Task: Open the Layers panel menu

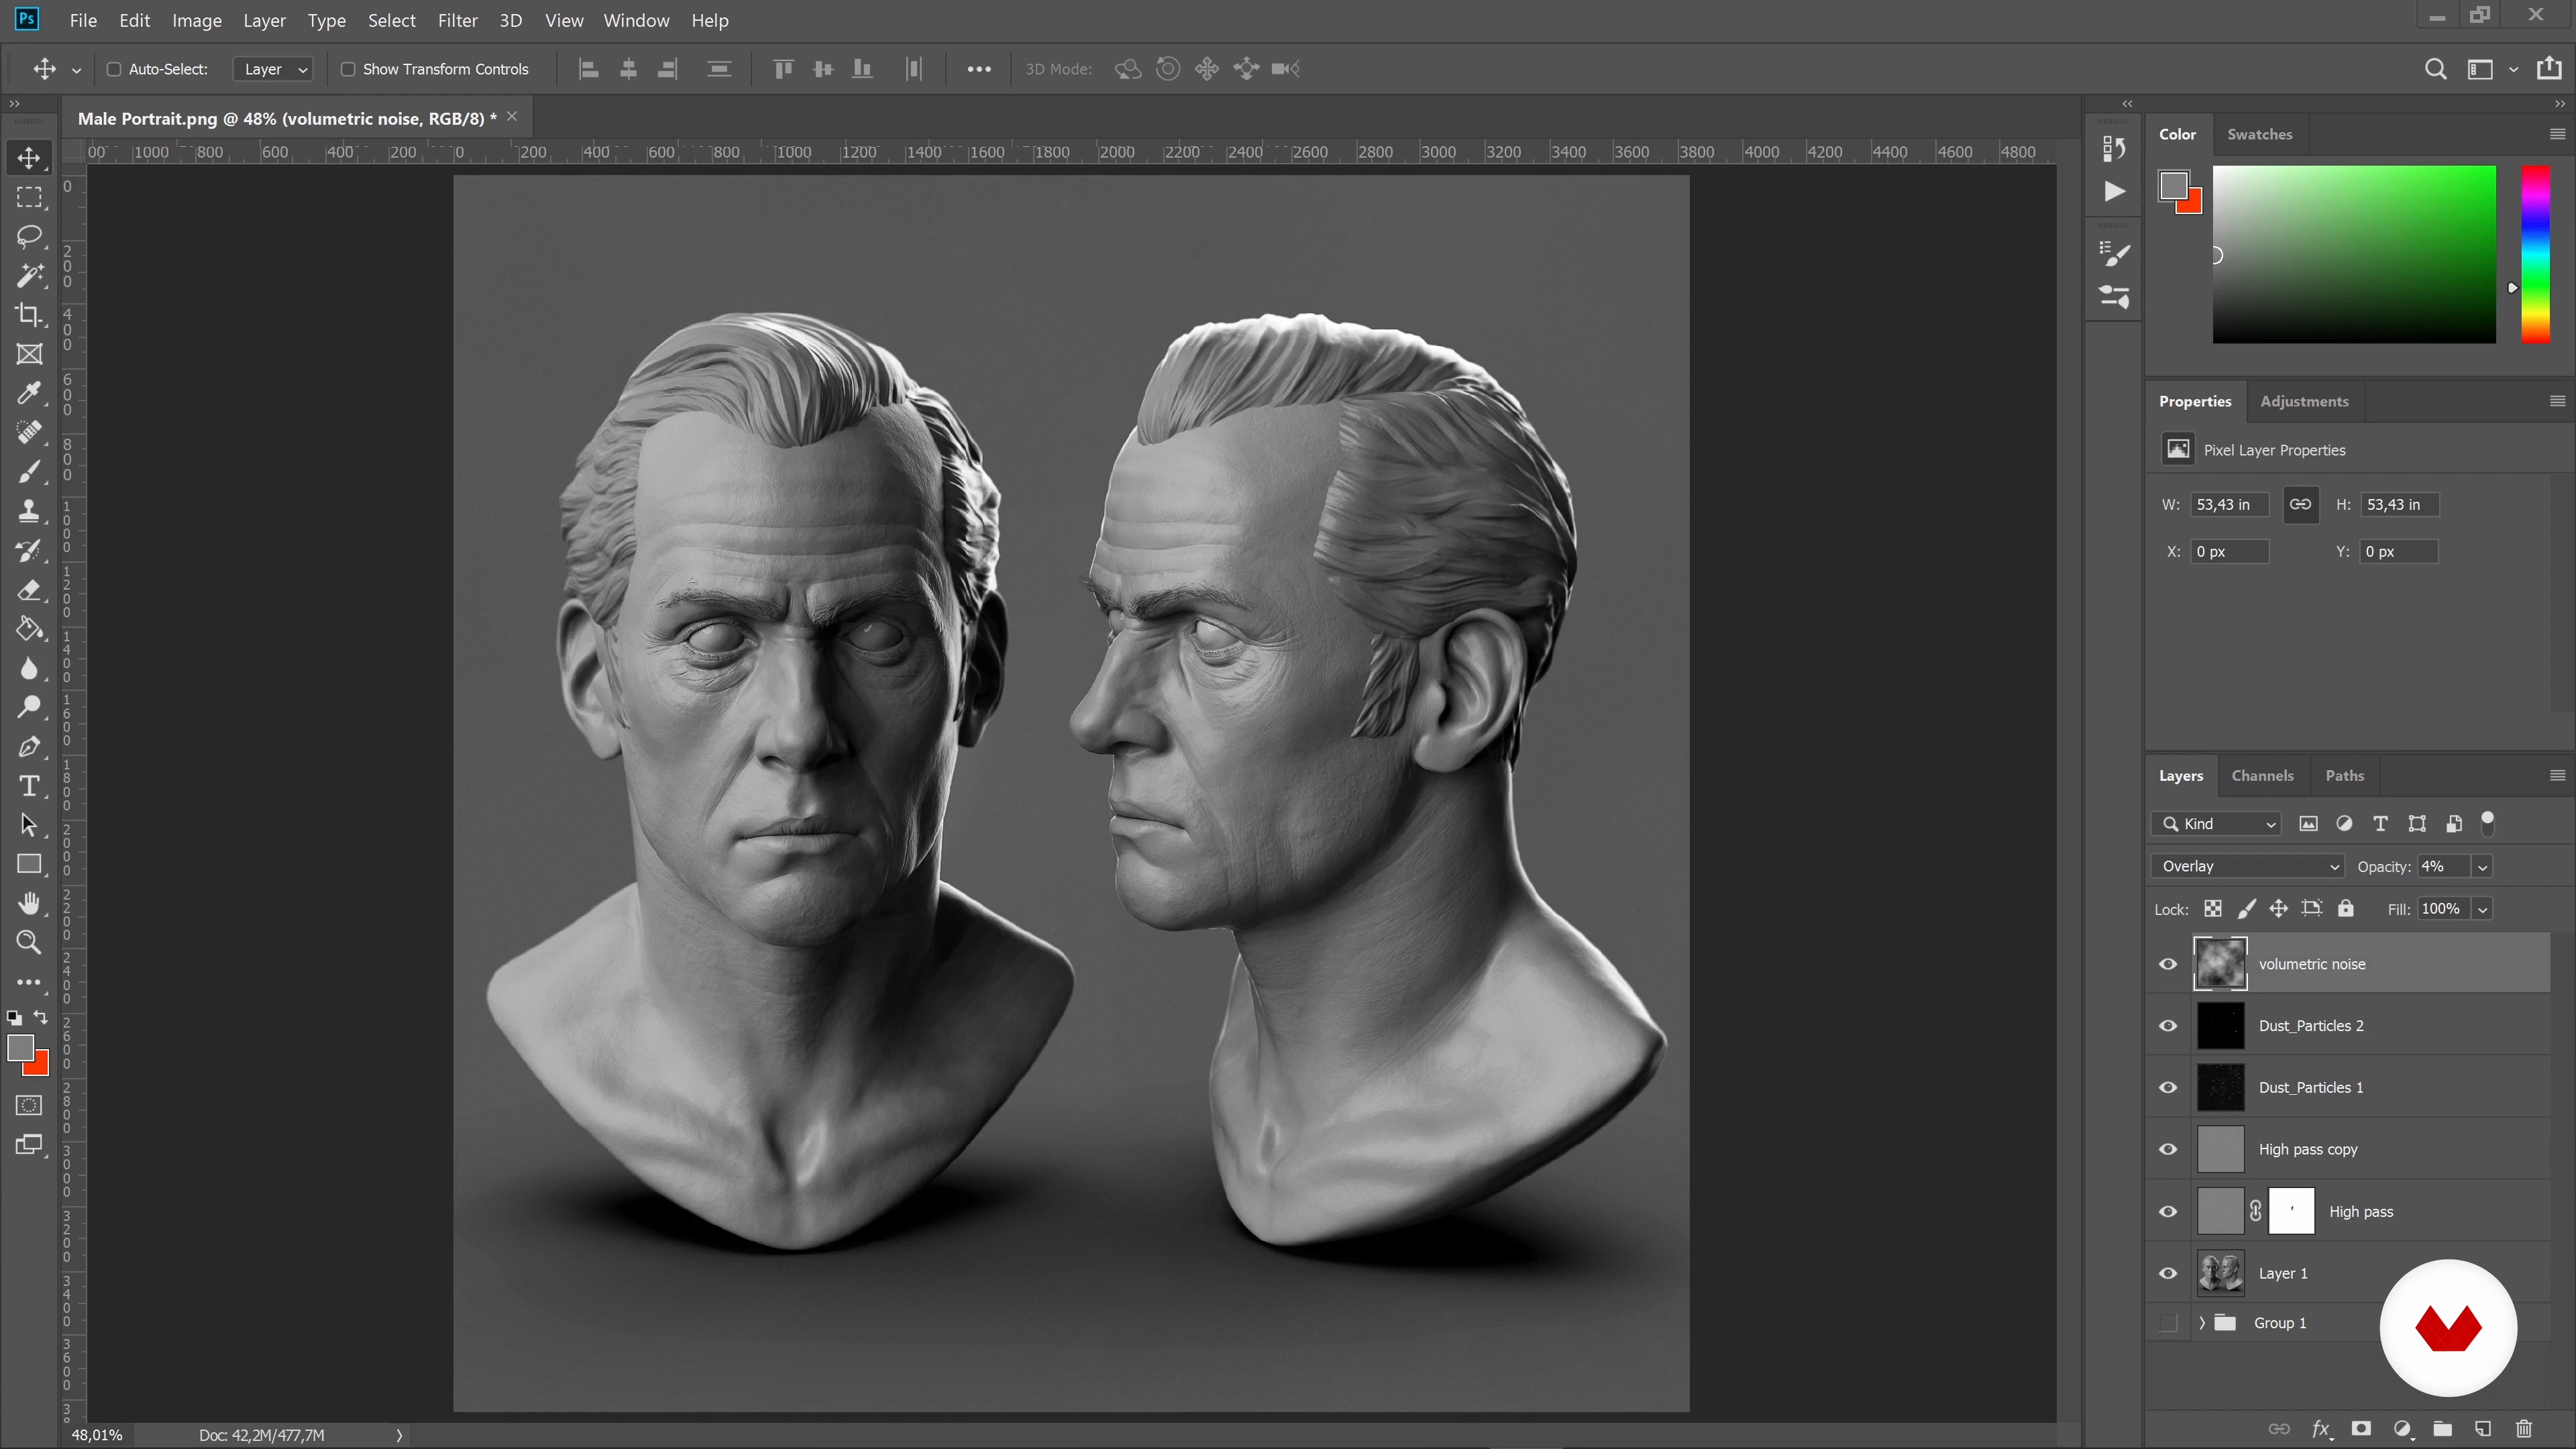Action: click(2557, 776)
